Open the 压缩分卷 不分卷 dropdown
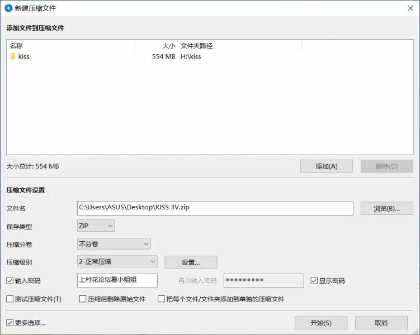This screenshot has height=335, width=420. [x=114, y=244]
